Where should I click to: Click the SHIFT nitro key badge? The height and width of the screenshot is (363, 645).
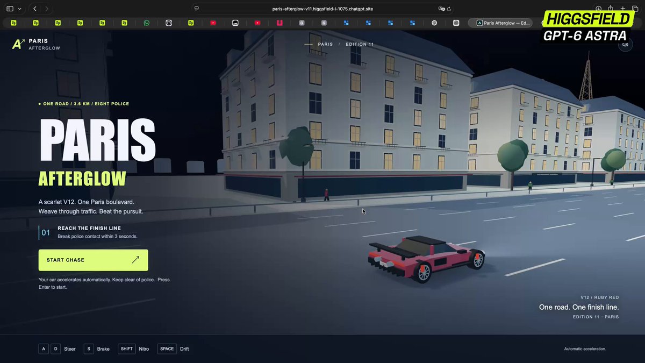click(x=127, y=349)
